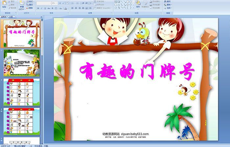The width and height of the screenshot is (230, 147).
Task: Decrease font size with the small A icon
Action: [63, 3]
